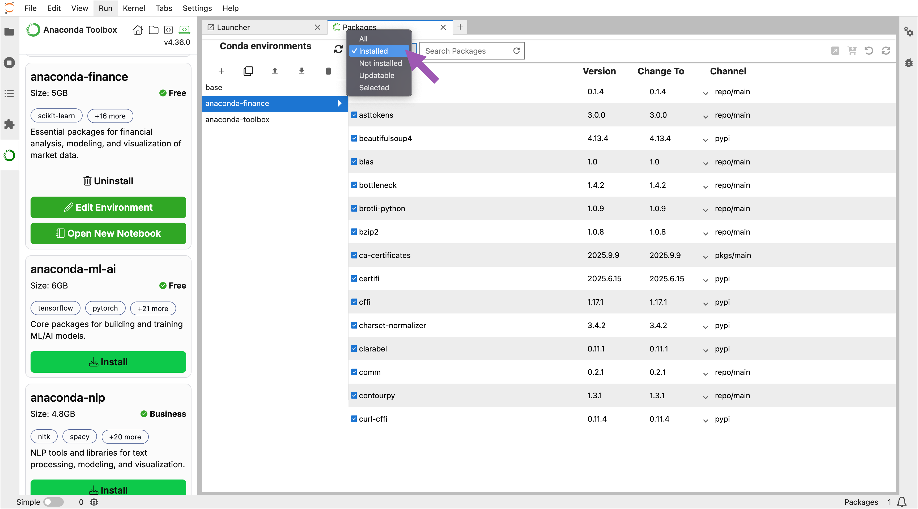Viewport: 918px width, 509px height.
Task: Clone the selected environment
Action: (x=248, y=71)
